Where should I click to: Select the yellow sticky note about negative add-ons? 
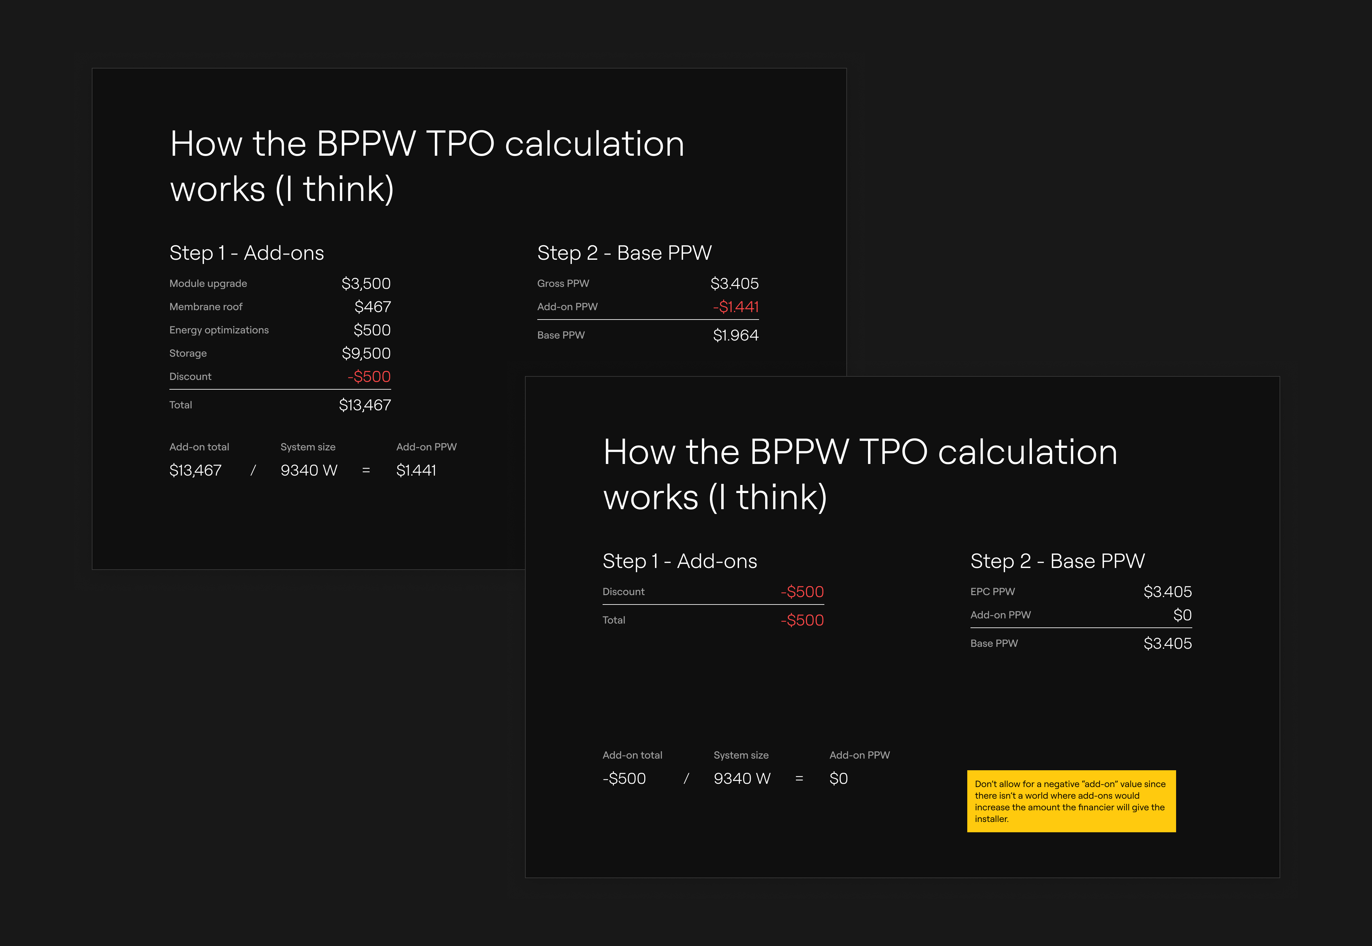1071,801
